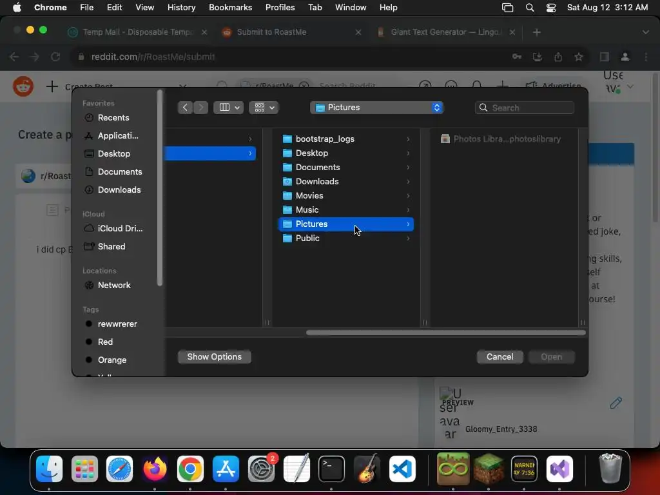Open the Chrome profile icon
The width and height of the screenshot is (660, 495).
click(x=625, y=57)
